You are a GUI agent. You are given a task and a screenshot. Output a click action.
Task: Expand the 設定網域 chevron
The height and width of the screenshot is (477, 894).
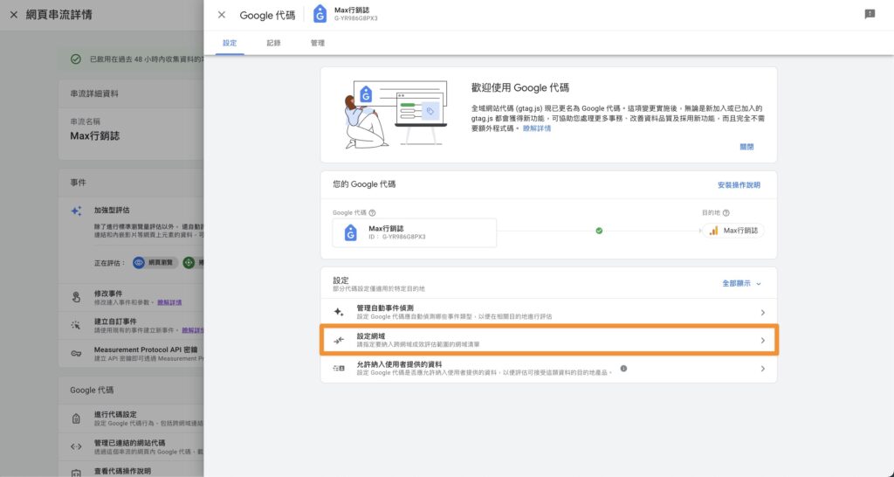pyautogui.click(x=762, y=341)
